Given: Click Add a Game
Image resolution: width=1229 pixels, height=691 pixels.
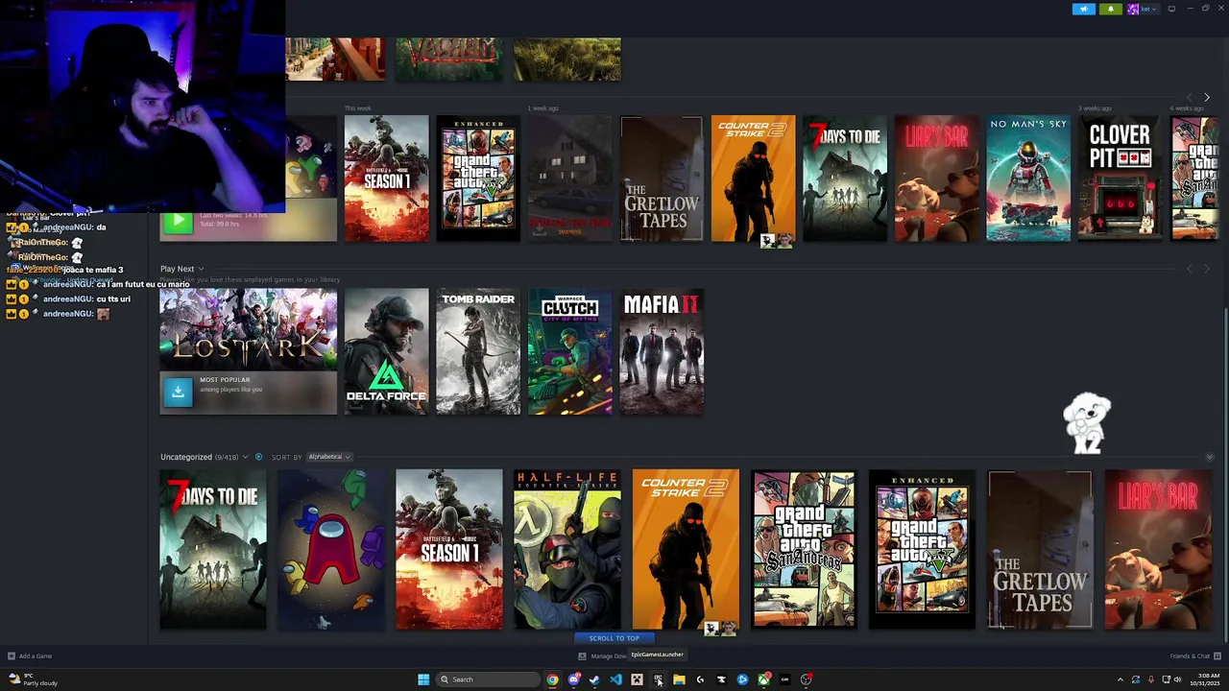Looking at the screenshot, I should (x=30, y=656).
